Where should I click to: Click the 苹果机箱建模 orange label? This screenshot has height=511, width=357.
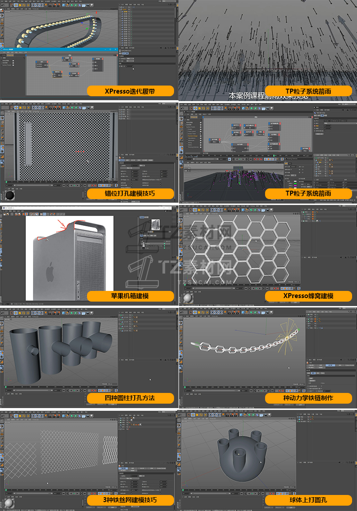pyautogui.click(x=130, y=296)
